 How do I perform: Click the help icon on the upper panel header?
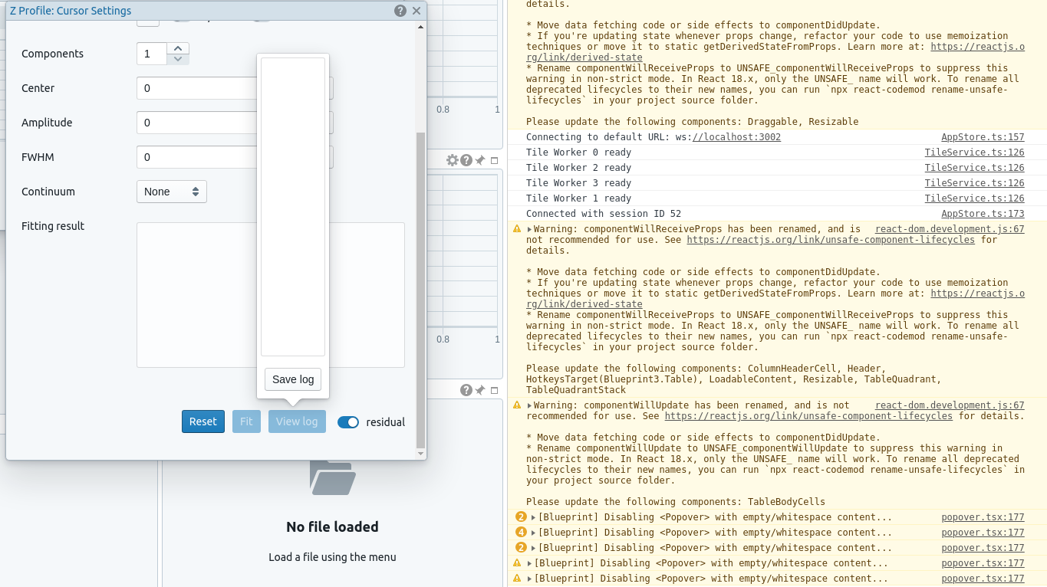click(466, 159)
